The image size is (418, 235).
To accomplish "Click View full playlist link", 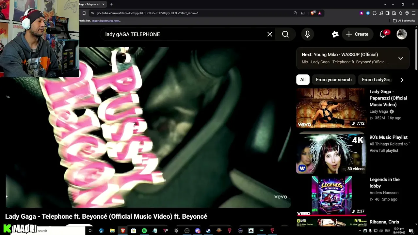I will [x=384, y=150].
